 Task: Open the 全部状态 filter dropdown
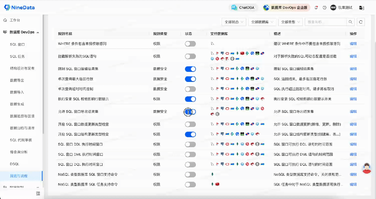click(x=234, y=22)
